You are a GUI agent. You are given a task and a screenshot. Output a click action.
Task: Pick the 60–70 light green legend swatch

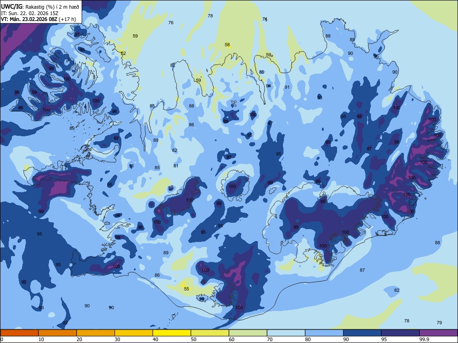click(x=248, y=333)
